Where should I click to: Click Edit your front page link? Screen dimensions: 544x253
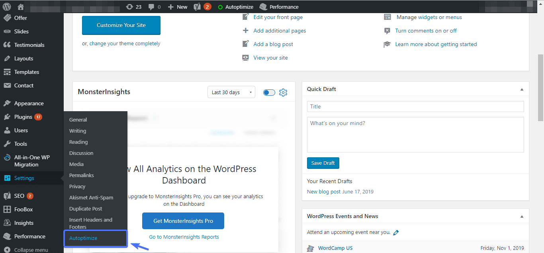click(278, 17)
